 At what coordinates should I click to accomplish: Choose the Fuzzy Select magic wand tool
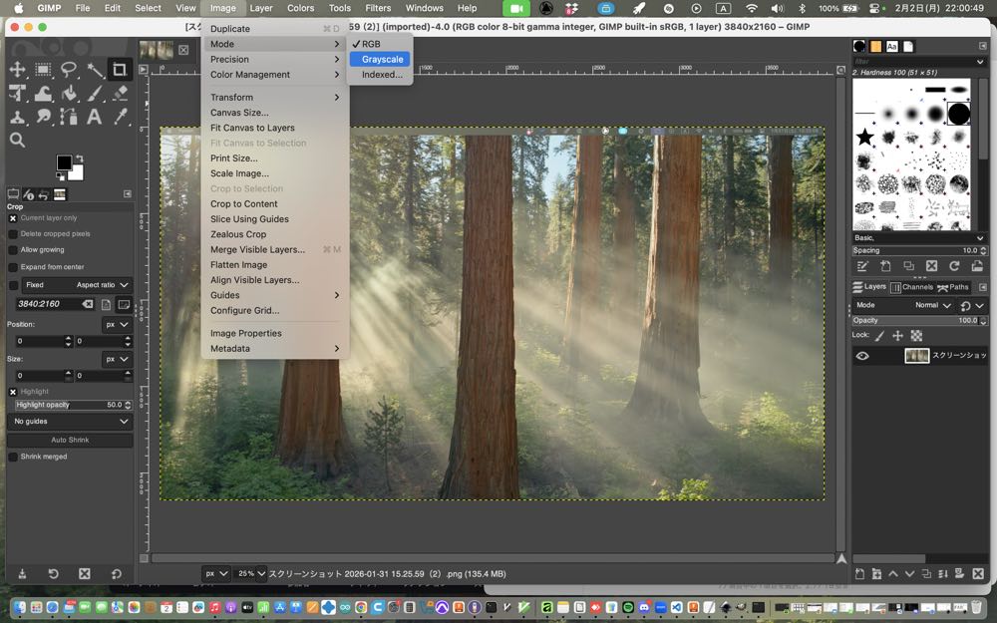click(95, 69)
